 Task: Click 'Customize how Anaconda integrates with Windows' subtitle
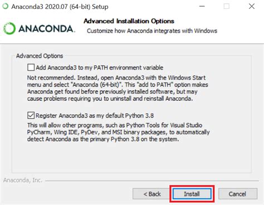pos(152,31)
